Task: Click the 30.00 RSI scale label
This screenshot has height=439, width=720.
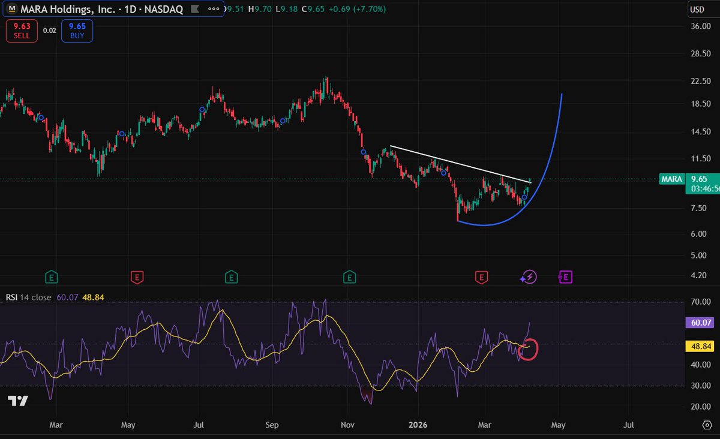Action: coord(702,386)
